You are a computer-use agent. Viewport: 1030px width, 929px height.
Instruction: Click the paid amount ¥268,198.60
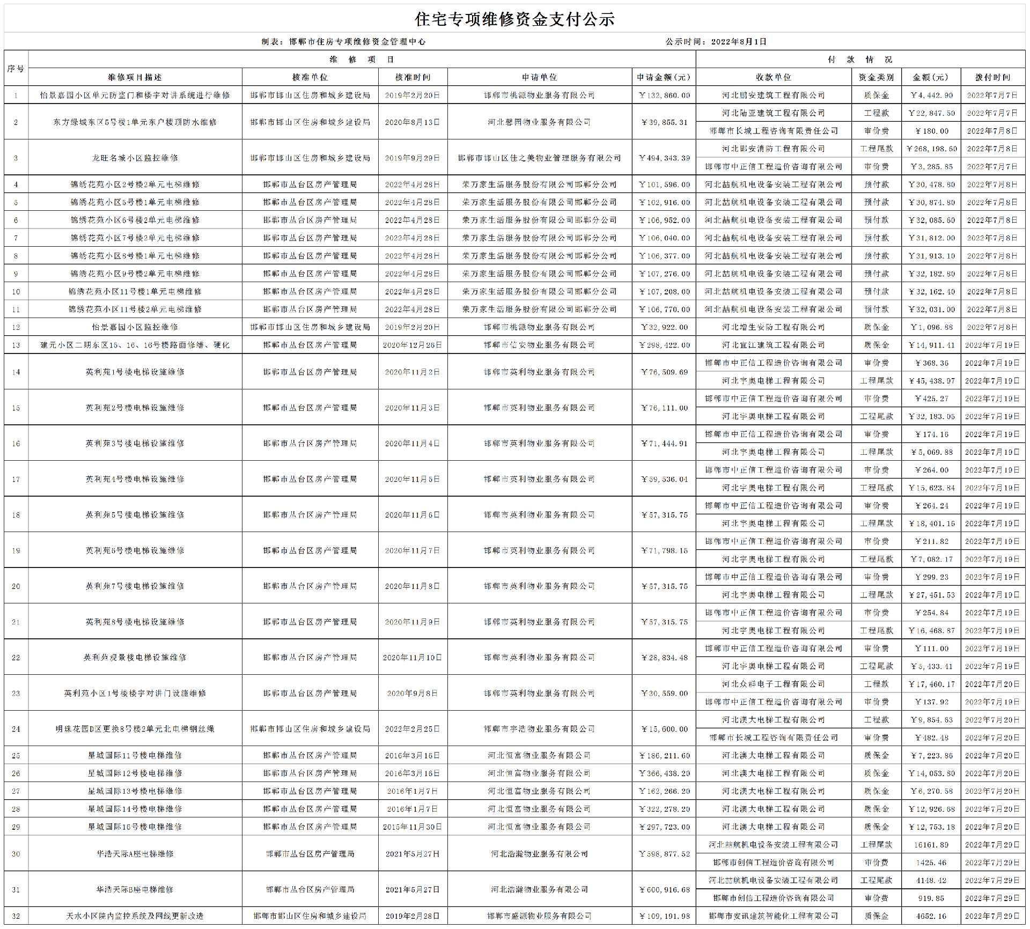pos(931,149)
